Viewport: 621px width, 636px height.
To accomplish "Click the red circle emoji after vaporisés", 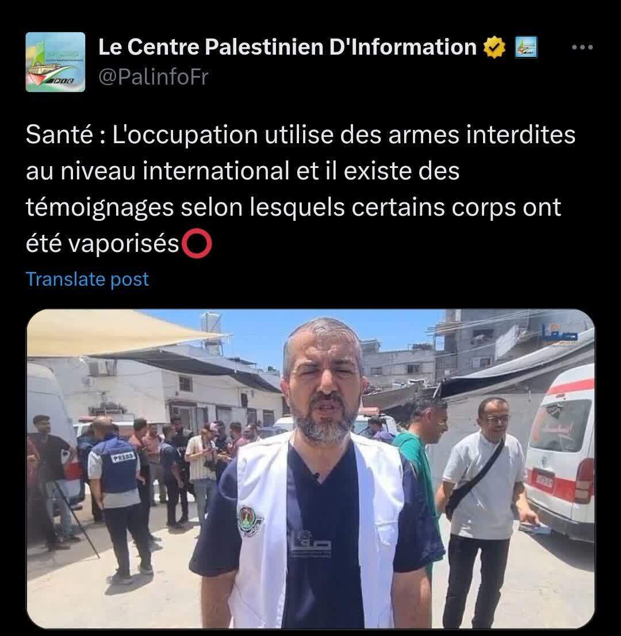I will pos(197,244).
